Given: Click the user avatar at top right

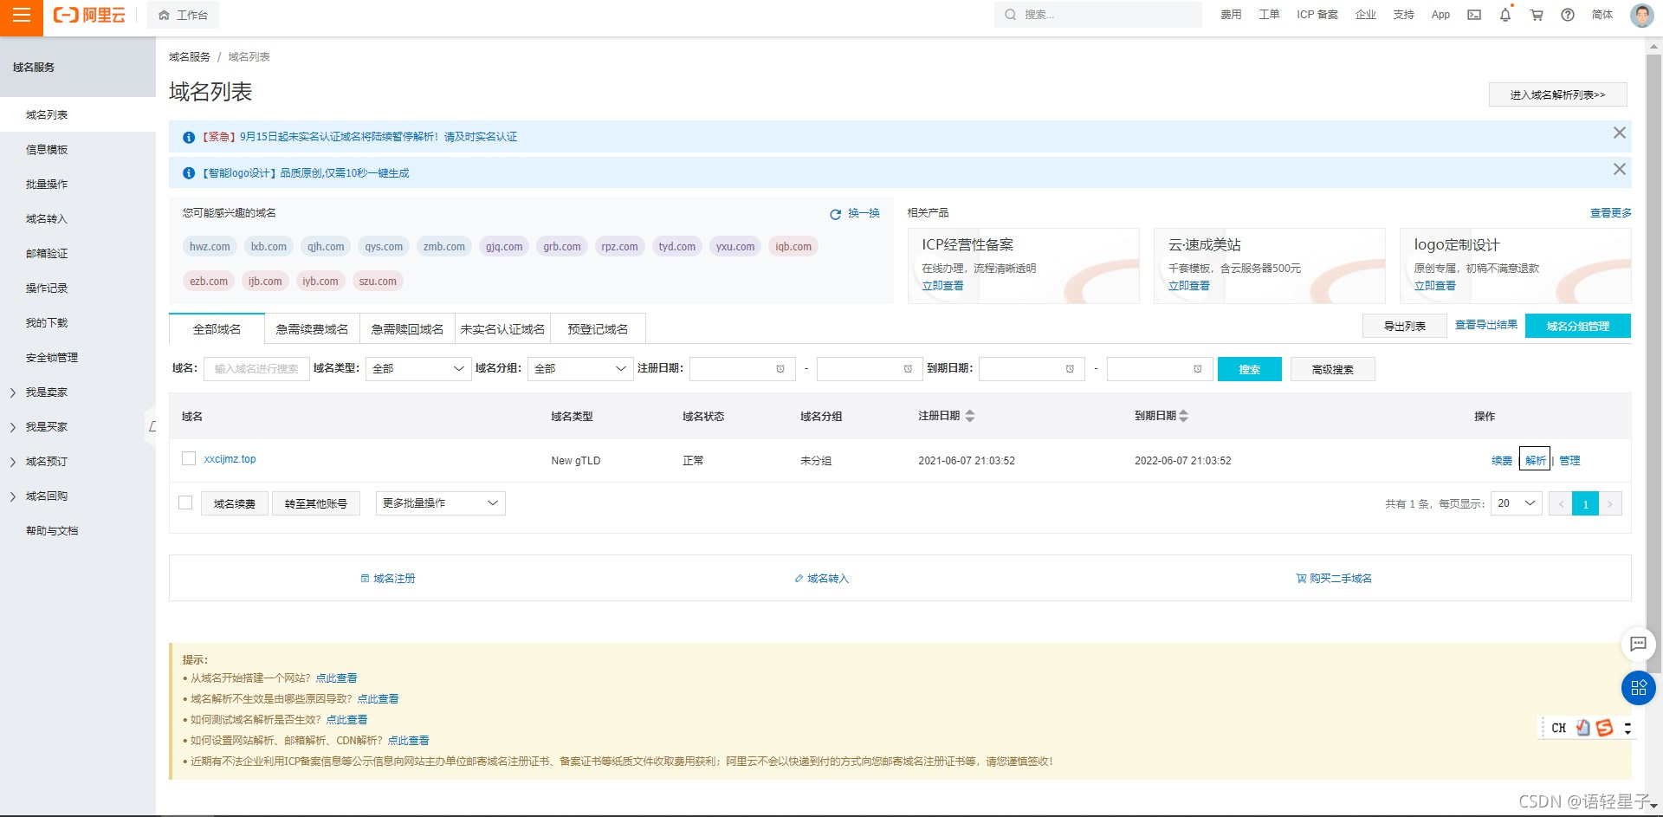Looking at the screenshot, I should tap(1641, 15).
